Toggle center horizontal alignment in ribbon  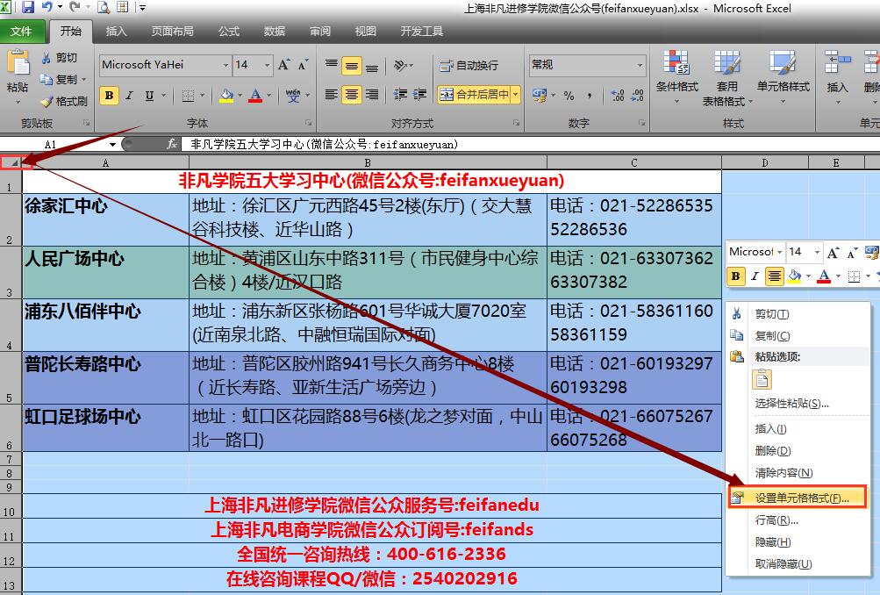tap(352, 94)
